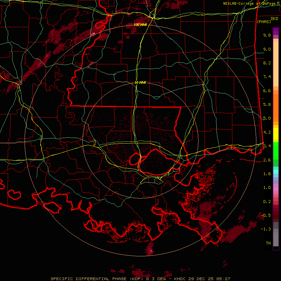281x281 pixels.
Task: Pick the orange segment of the color bar
Action: [276, 108]
